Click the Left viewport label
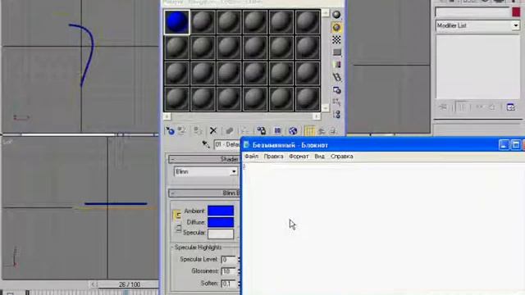The height and width of the screenshot is (295, 525). (x=7, y=142)
